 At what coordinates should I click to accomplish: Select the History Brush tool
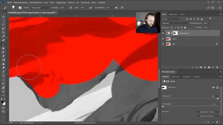(x=3, y=52)
